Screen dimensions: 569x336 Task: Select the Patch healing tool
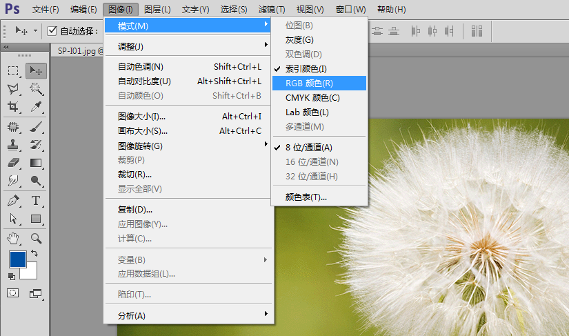coord(13,127)
